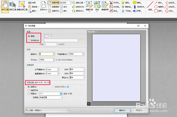Confirm with the 确定(O) button
Image resolution: width=177 pixels, height=117 pixels.
122,110
